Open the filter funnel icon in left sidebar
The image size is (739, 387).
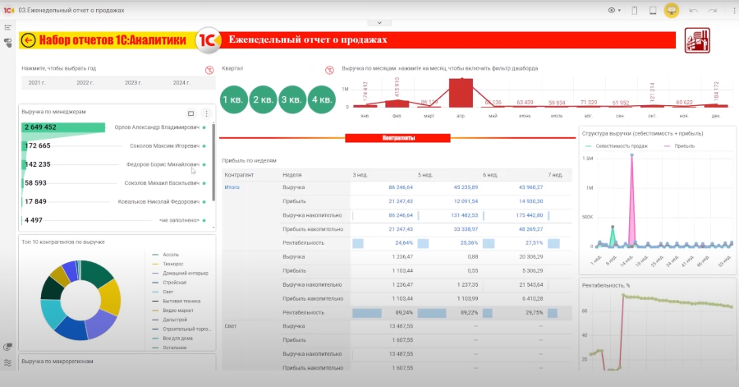[x=7, y=43]
